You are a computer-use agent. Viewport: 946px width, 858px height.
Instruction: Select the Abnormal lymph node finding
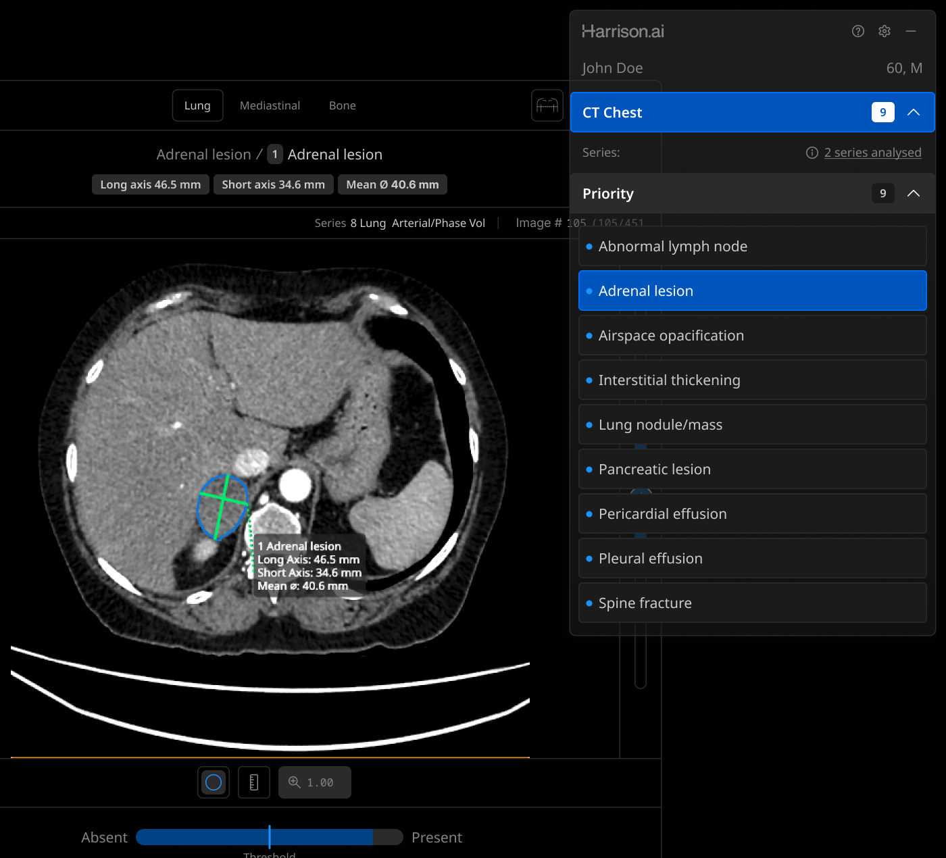(752, 247)
